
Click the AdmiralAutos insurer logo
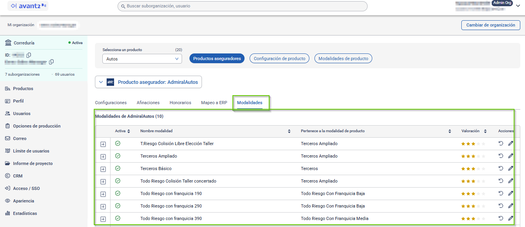click(111, 82)
